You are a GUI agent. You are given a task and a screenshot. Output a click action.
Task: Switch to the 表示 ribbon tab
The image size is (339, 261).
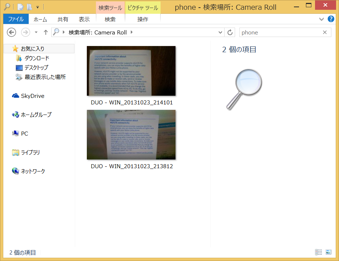pos(84,19)
